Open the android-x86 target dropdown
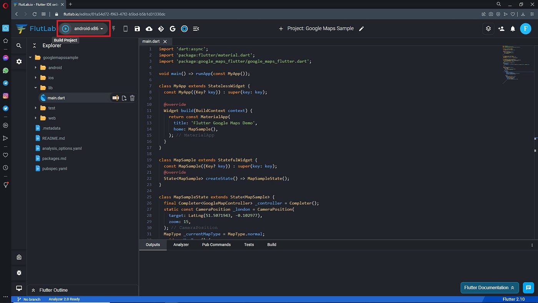 click(x=89, y=28)
